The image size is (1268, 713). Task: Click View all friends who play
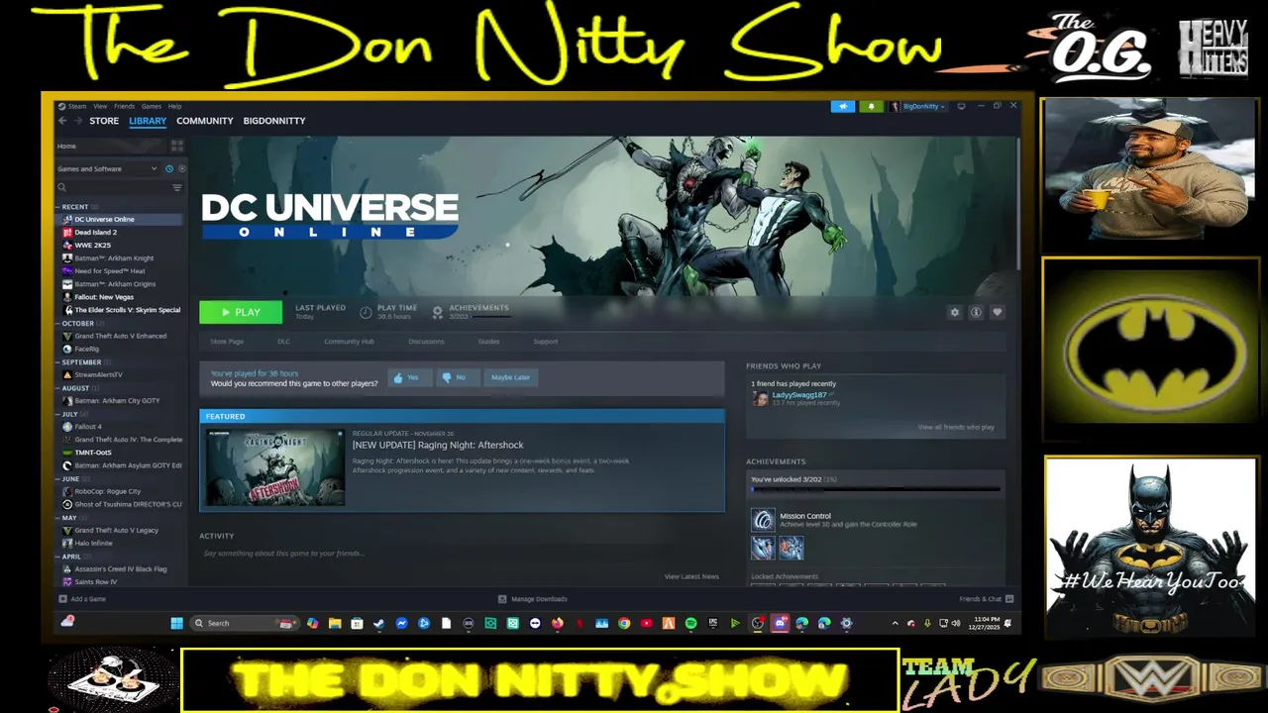(956, 427)
